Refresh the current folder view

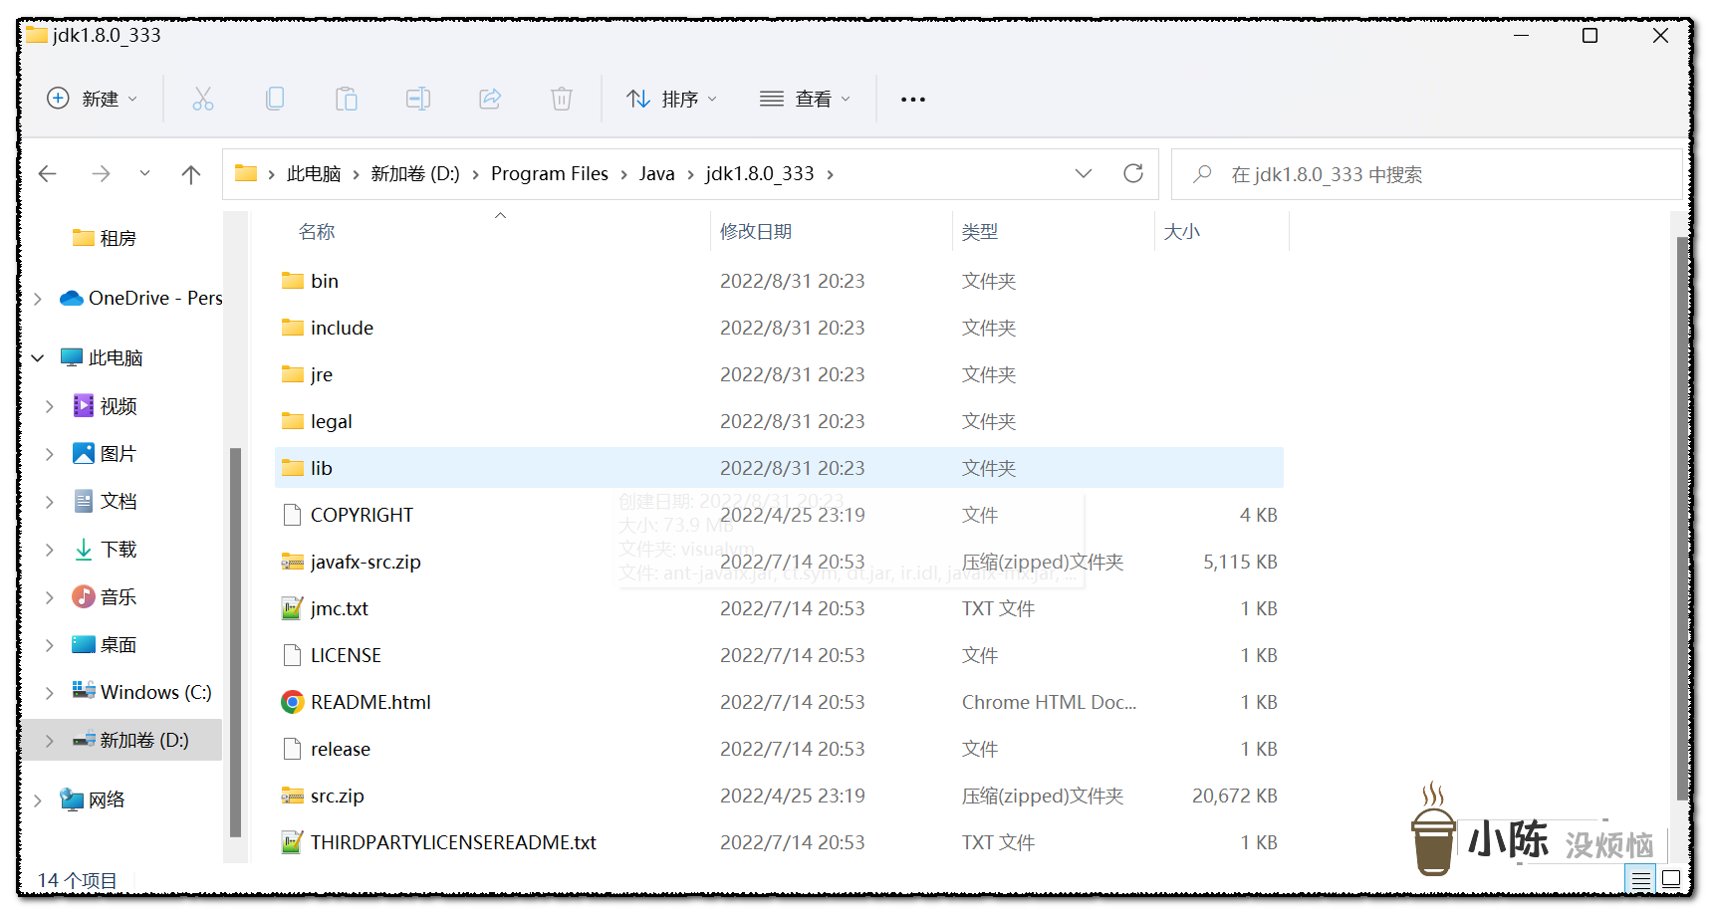pos(1133,173)
